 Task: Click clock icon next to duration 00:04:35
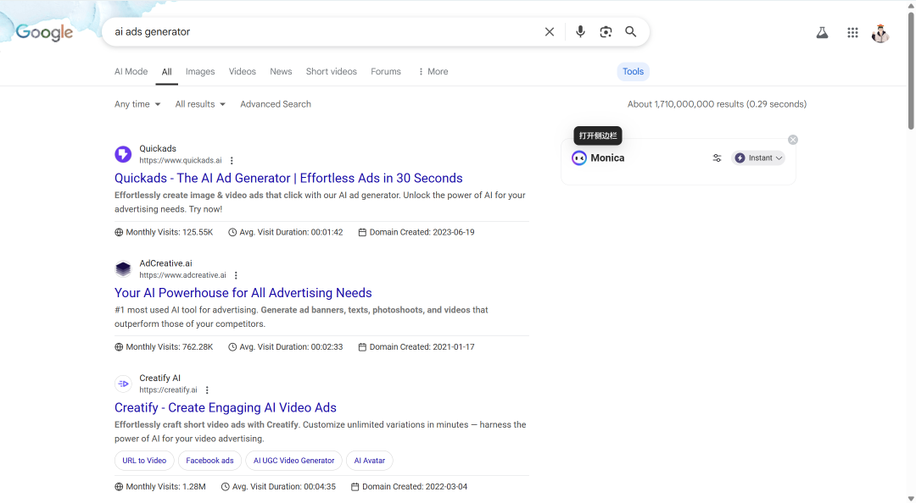click(x=225, y=487)
